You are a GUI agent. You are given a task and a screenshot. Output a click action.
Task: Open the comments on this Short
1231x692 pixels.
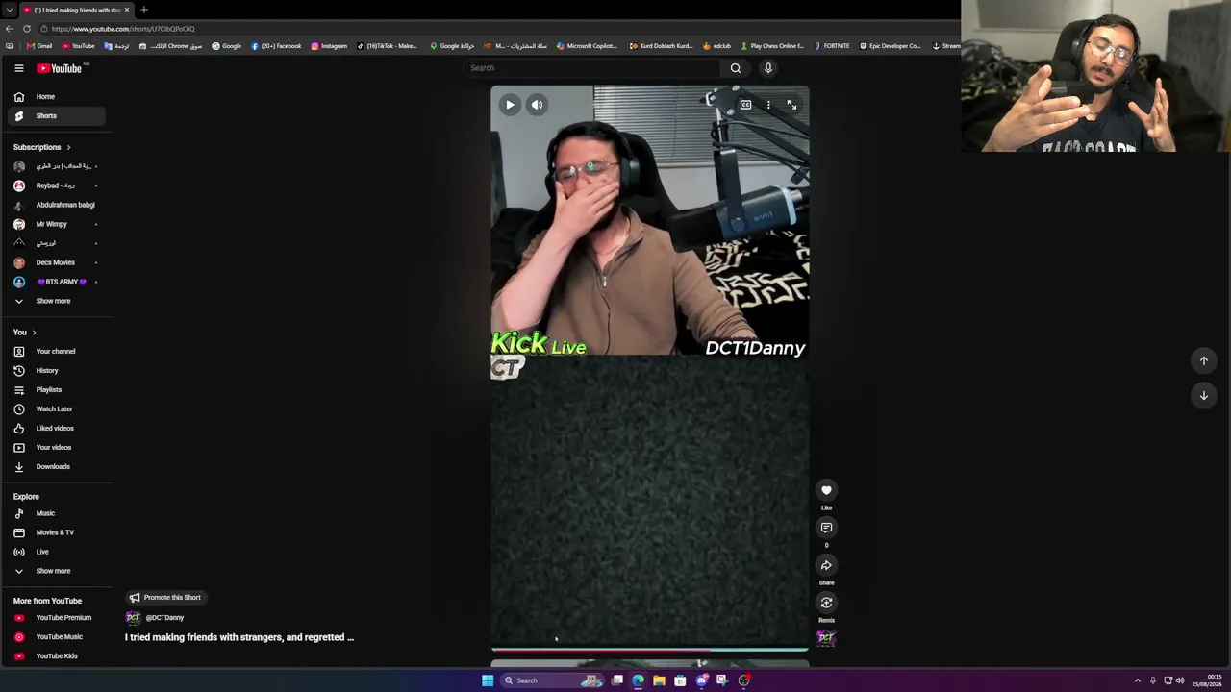pos(826,528)
